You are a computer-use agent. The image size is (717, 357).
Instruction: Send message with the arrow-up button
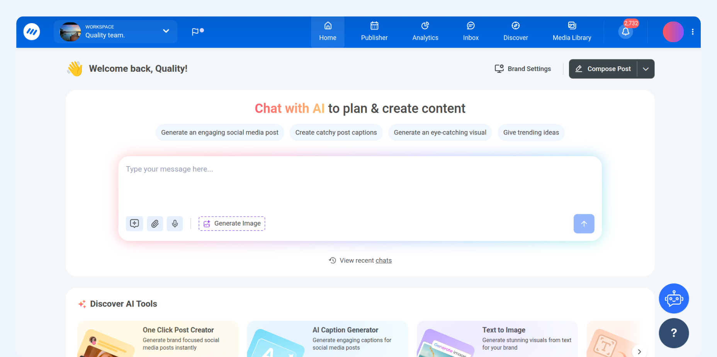click(x=584, y=224)
